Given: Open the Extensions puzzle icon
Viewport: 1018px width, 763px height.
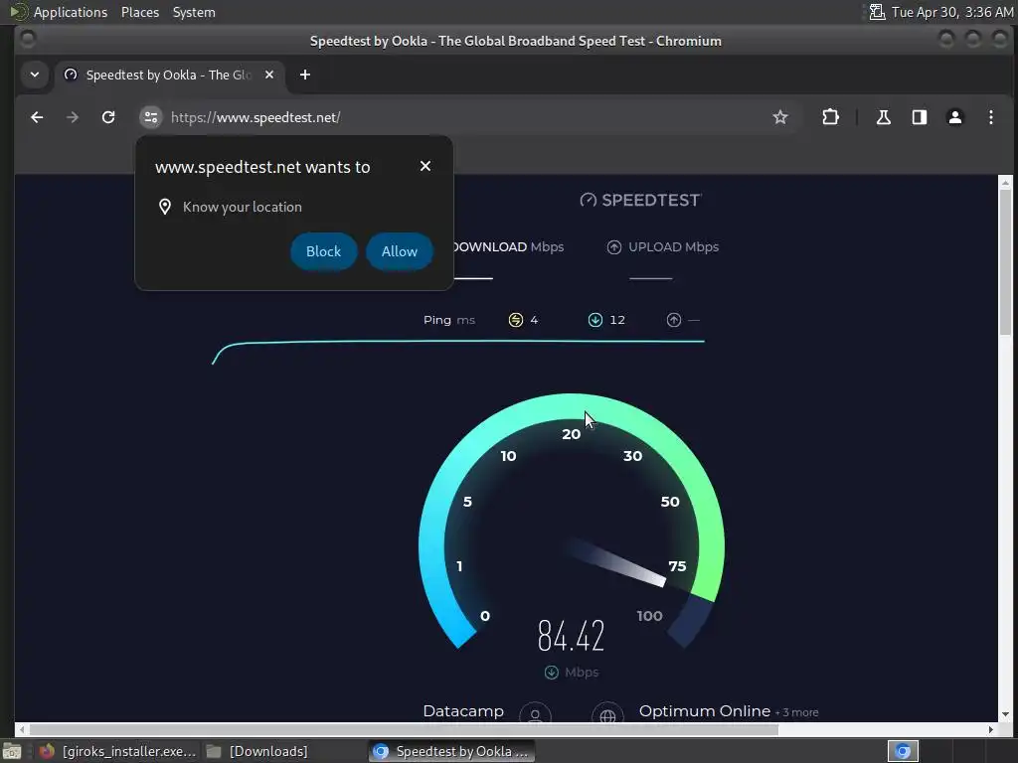Looking at the screenshot, I should pos(830,117).
